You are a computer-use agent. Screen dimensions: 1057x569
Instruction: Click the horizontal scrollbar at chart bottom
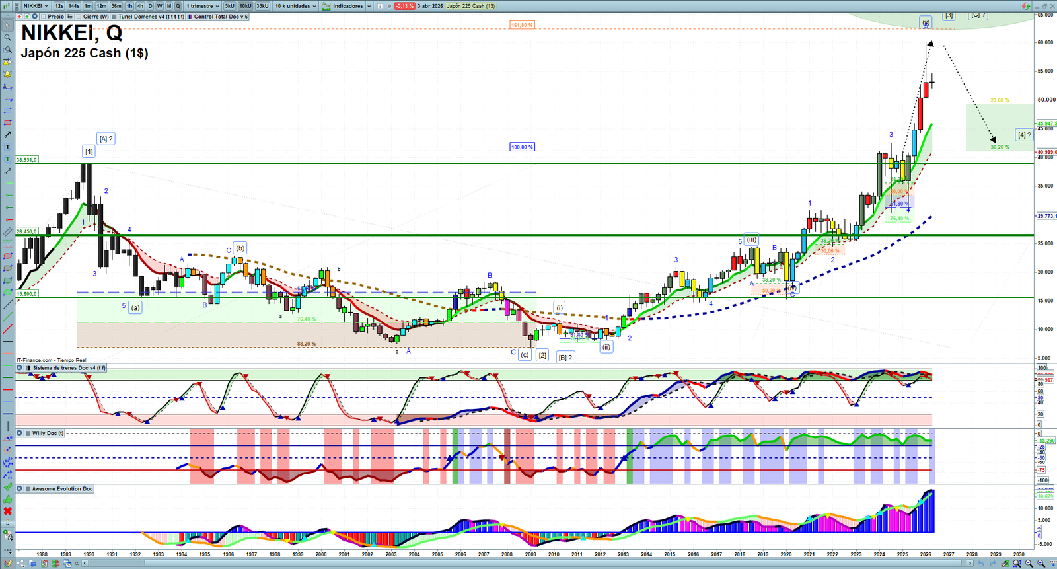tap(528, 564)
